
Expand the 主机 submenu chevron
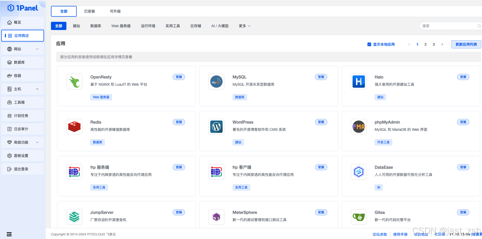[37, 89]
